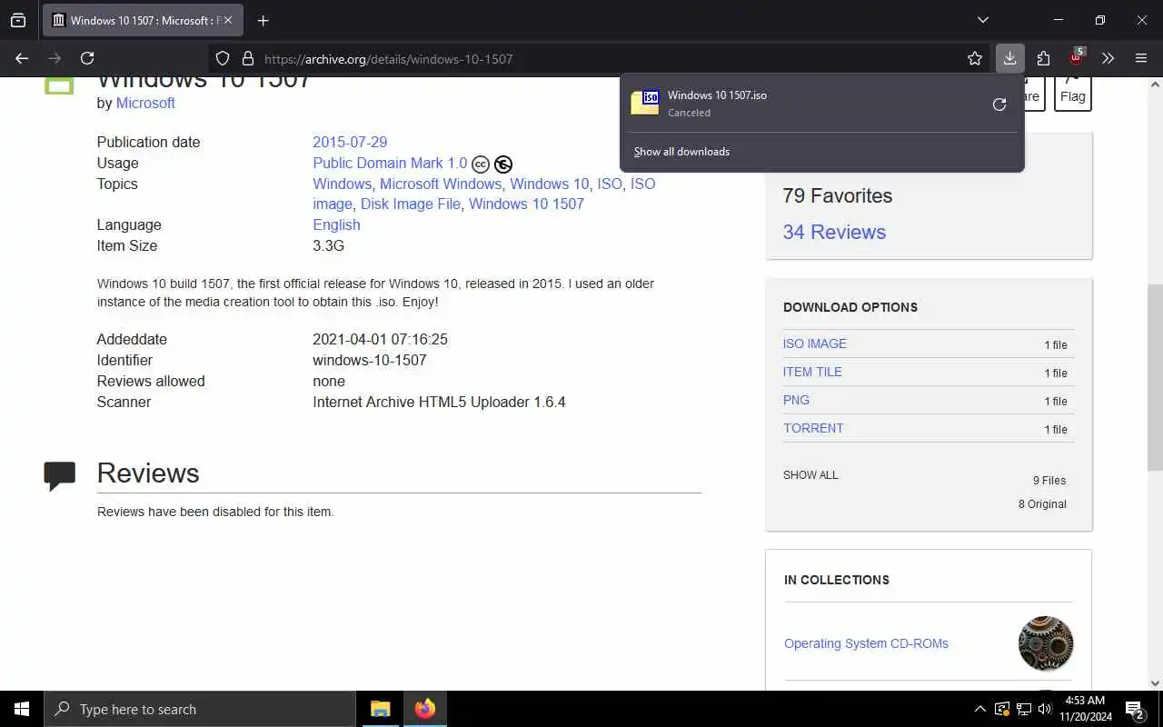Show hidden system tray icons
The image size is (1163, 727).
979,709
